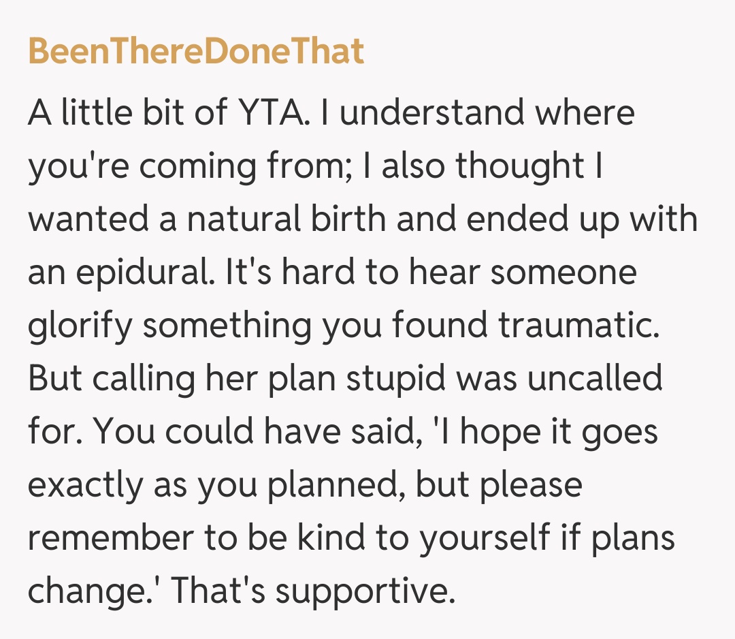Image resolution: width=735 pixels, height=639 pixels.
Task: Click the word "hope" in the quote
Action: click(497, 433)
